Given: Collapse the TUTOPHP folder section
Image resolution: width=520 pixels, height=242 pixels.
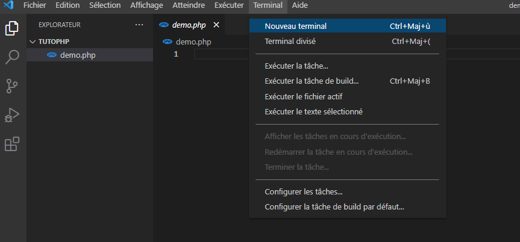Looking at the screenshot, I should [33, 43].
